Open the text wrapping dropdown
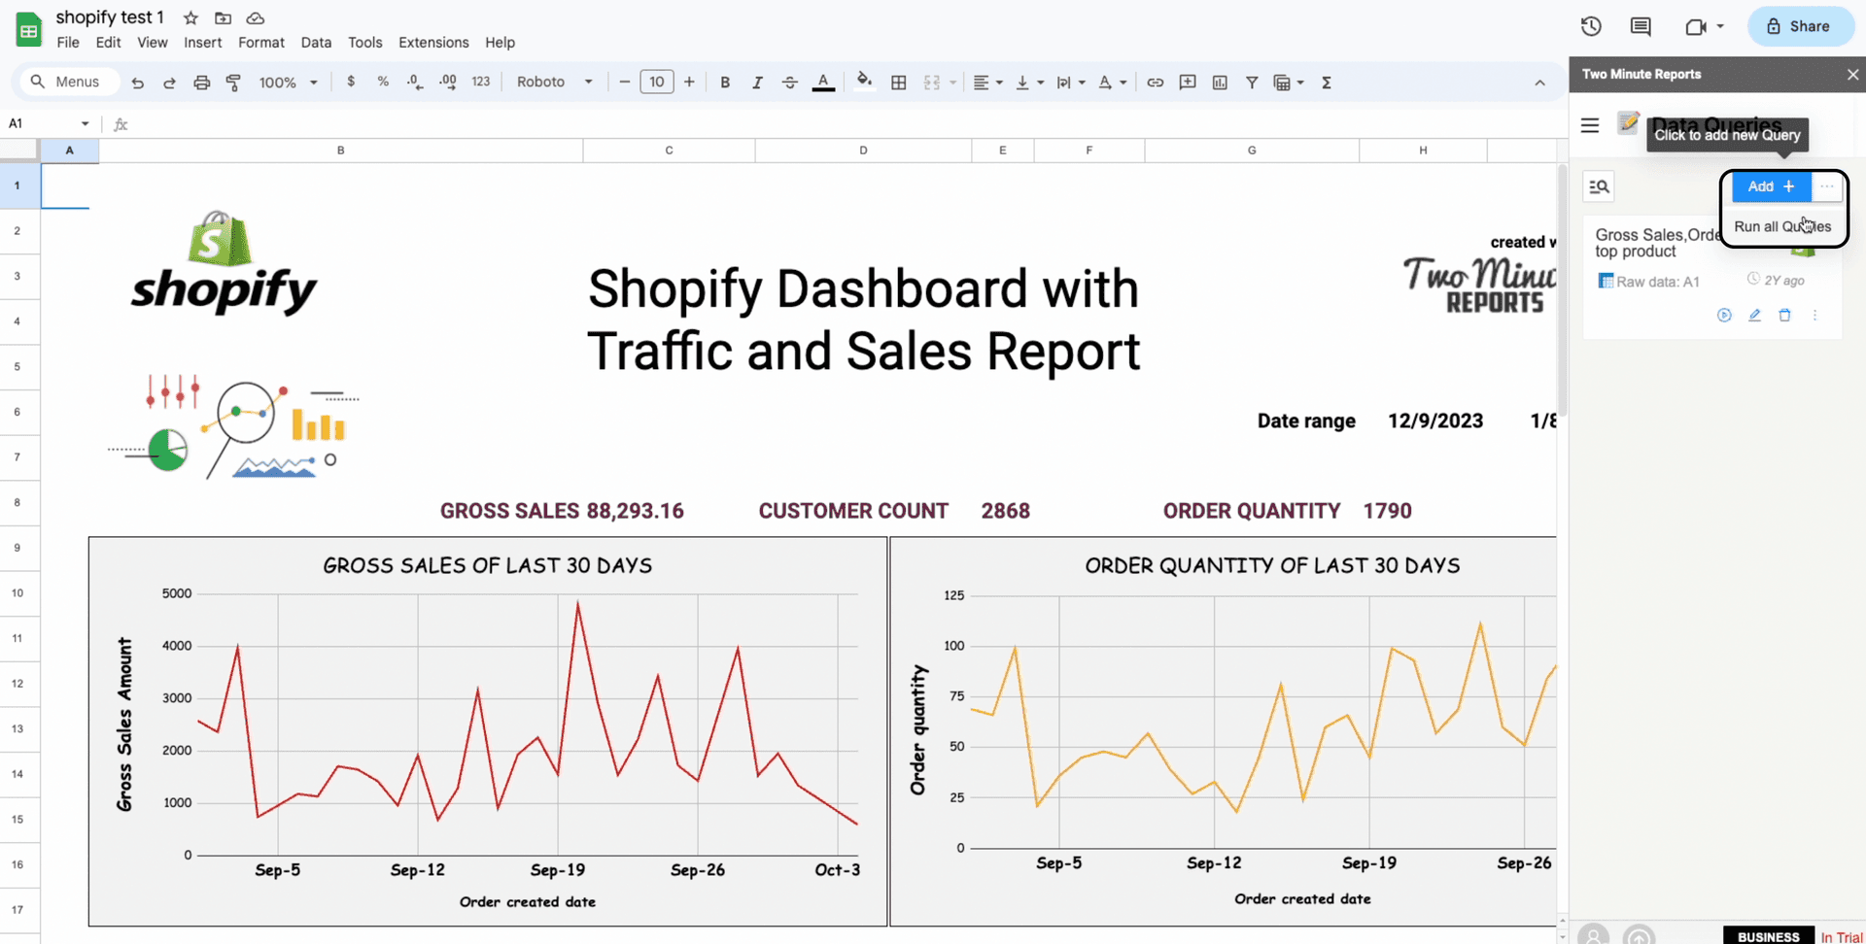1866x944 pixels. click(1070, 83)
